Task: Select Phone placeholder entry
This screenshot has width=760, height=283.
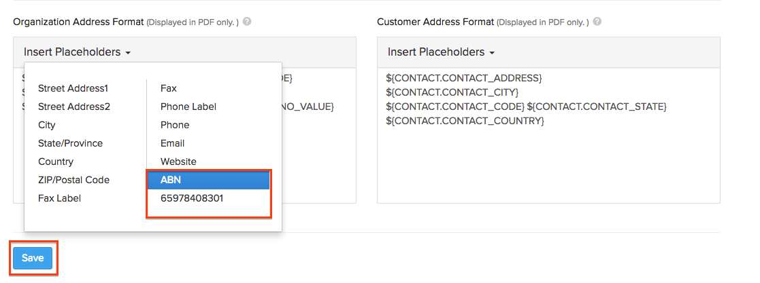Action: (x=175, y=125)
